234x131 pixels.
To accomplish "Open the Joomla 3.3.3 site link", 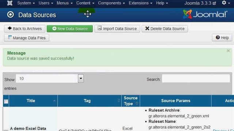I will coord(200,3).
